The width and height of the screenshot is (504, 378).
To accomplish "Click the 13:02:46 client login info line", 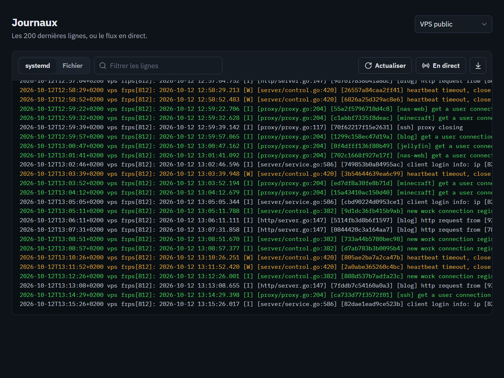I will pos(255,164).
